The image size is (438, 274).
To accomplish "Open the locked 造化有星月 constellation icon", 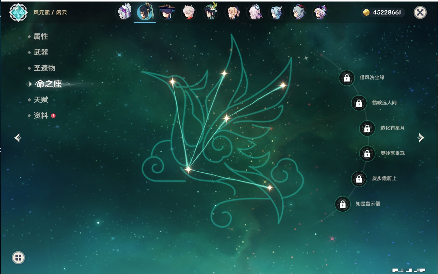I will (x=367, y=128).
